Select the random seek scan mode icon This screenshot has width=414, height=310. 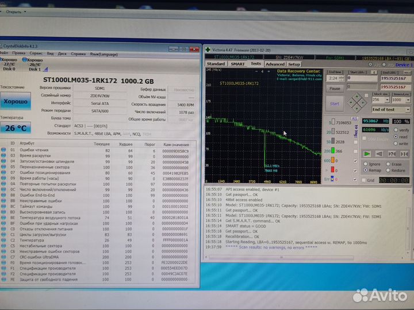(392, 154)
